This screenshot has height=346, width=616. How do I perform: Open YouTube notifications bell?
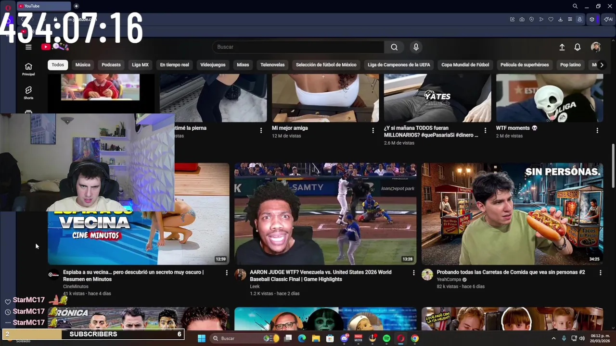[x=577, y=47]
